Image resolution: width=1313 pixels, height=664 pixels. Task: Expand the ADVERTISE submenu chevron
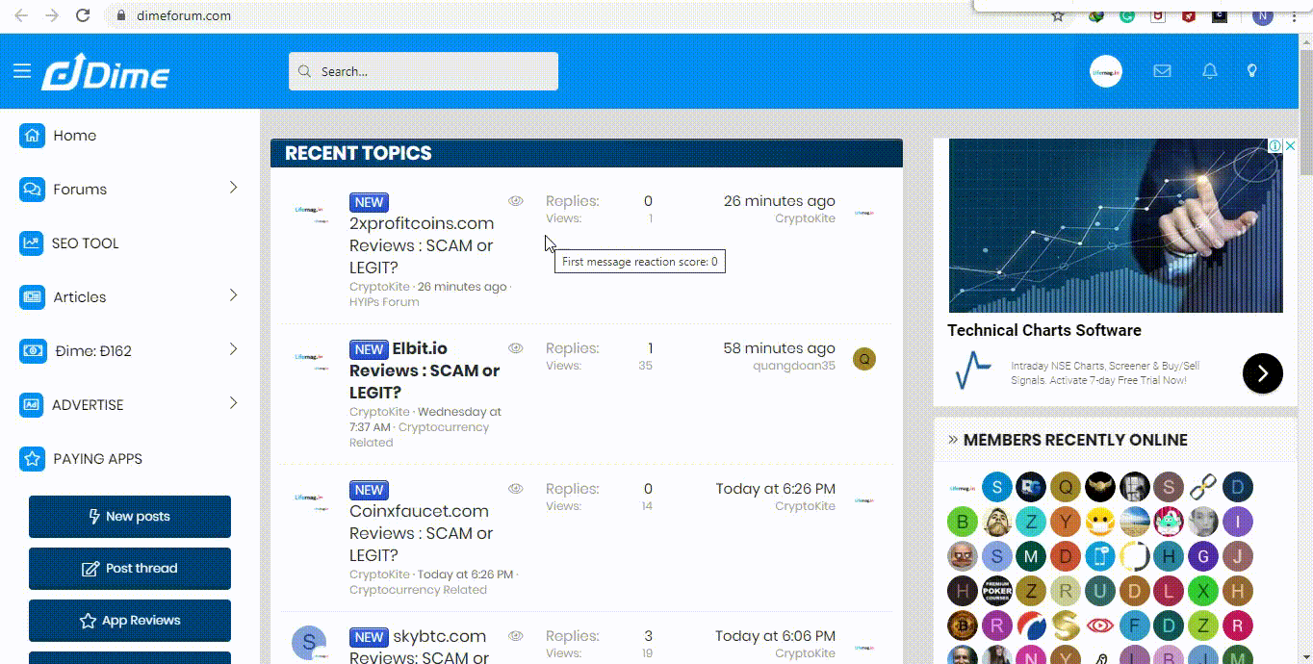click(233, 403)
